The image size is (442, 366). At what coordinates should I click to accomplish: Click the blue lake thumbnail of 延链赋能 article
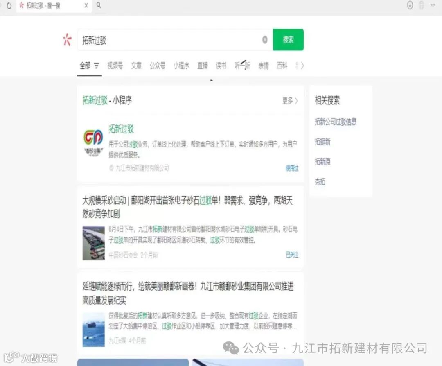point(94,329)
